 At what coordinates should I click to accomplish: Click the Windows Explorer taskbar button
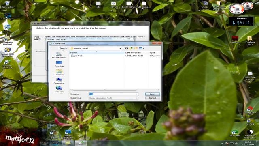tap(68, 143)
